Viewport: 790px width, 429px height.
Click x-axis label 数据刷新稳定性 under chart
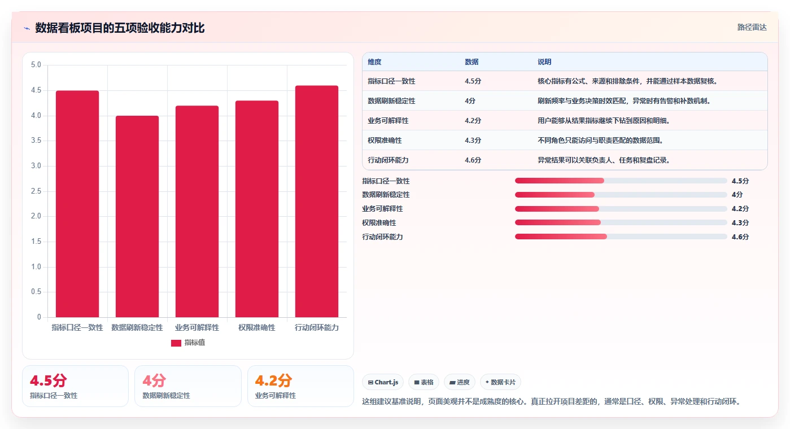(x=137, y=327)
